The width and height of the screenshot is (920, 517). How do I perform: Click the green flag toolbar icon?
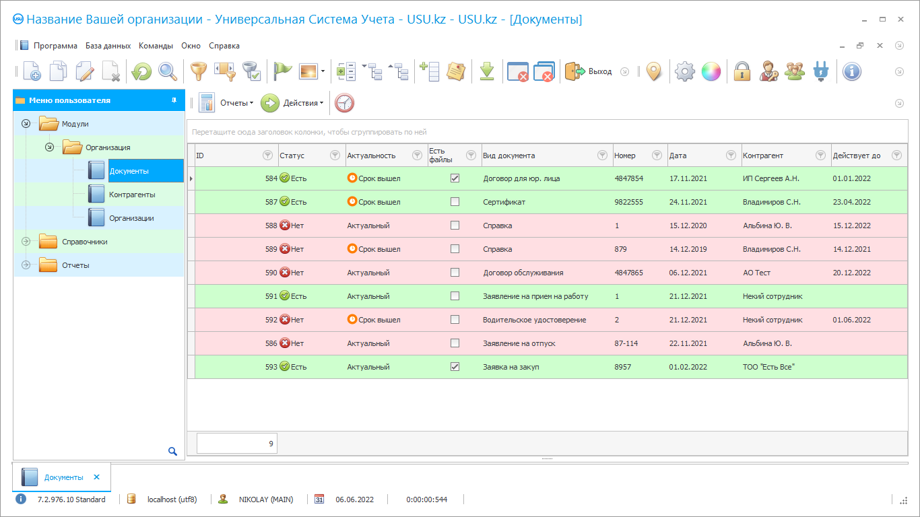tap(282, 71)
